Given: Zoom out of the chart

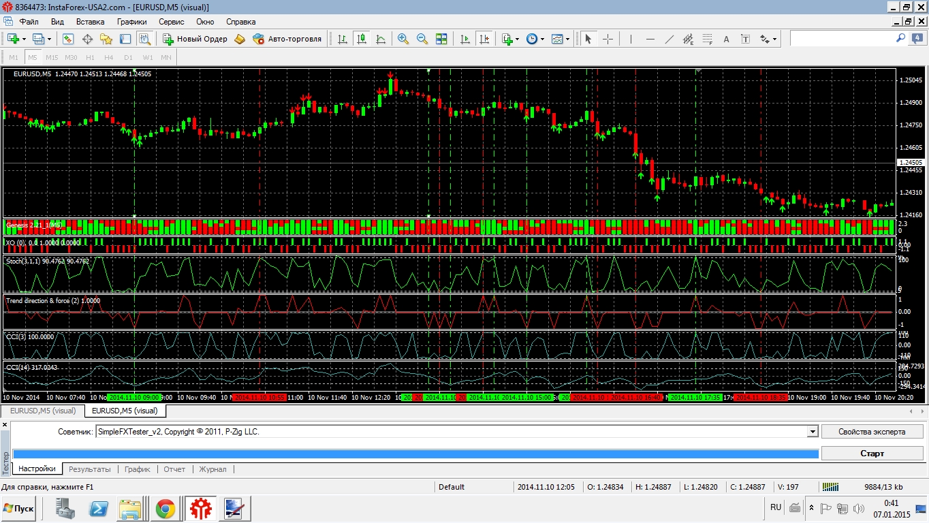Looking at the screenshot, I should [422, 39].
